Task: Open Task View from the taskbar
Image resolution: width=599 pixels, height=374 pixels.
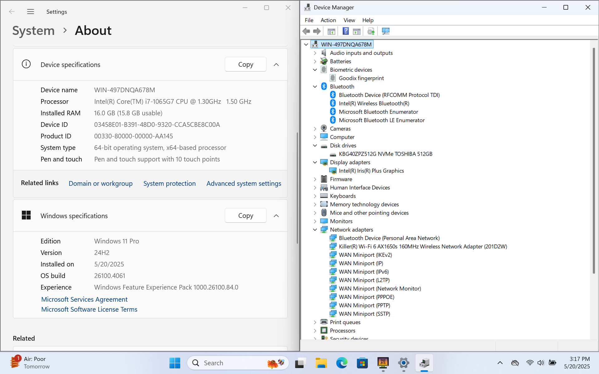Action: tap(299, 363)
